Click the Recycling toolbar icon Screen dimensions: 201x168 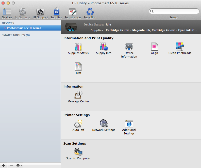pos(90,13)
